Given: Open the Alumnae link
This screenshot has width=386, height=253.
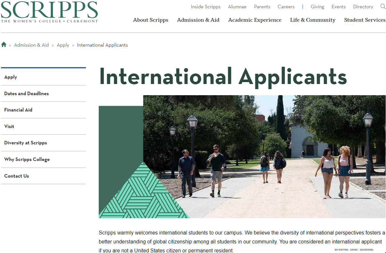Looking at the screenshot, I should (237, 7).
